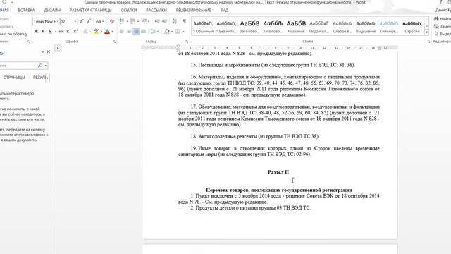Align text to the right

tap(136, 31)
